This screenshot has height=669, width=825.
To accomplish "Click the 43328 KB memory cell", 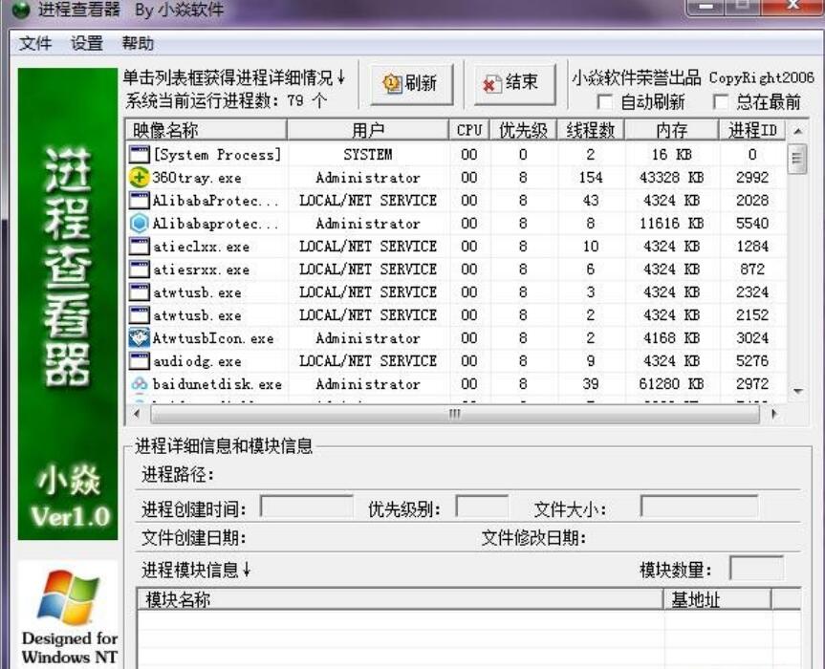I will [x=671, y=178].
